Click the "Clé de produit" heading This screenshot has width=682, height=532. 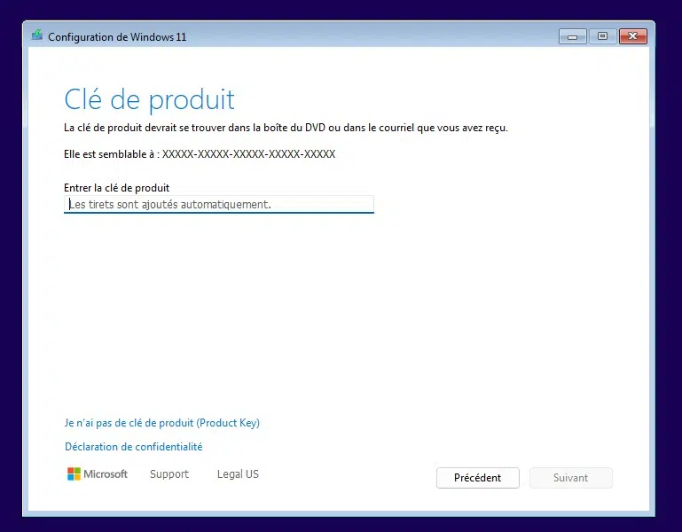coord(149,99)
